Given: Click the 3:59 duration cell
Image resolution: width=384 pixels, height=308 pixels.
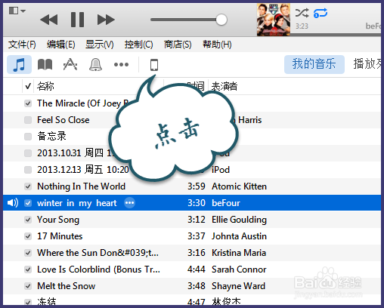Looking at the screenshot, I should pyautogui.click(x=197, y=186).
